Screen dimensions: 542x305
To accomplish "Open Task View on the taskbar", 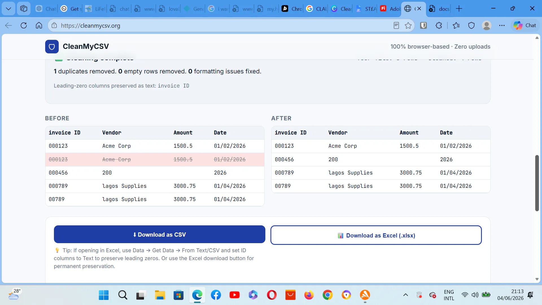I will (141, 295).
